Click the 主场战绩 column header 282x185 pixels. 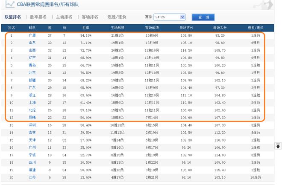coord(117,28)
